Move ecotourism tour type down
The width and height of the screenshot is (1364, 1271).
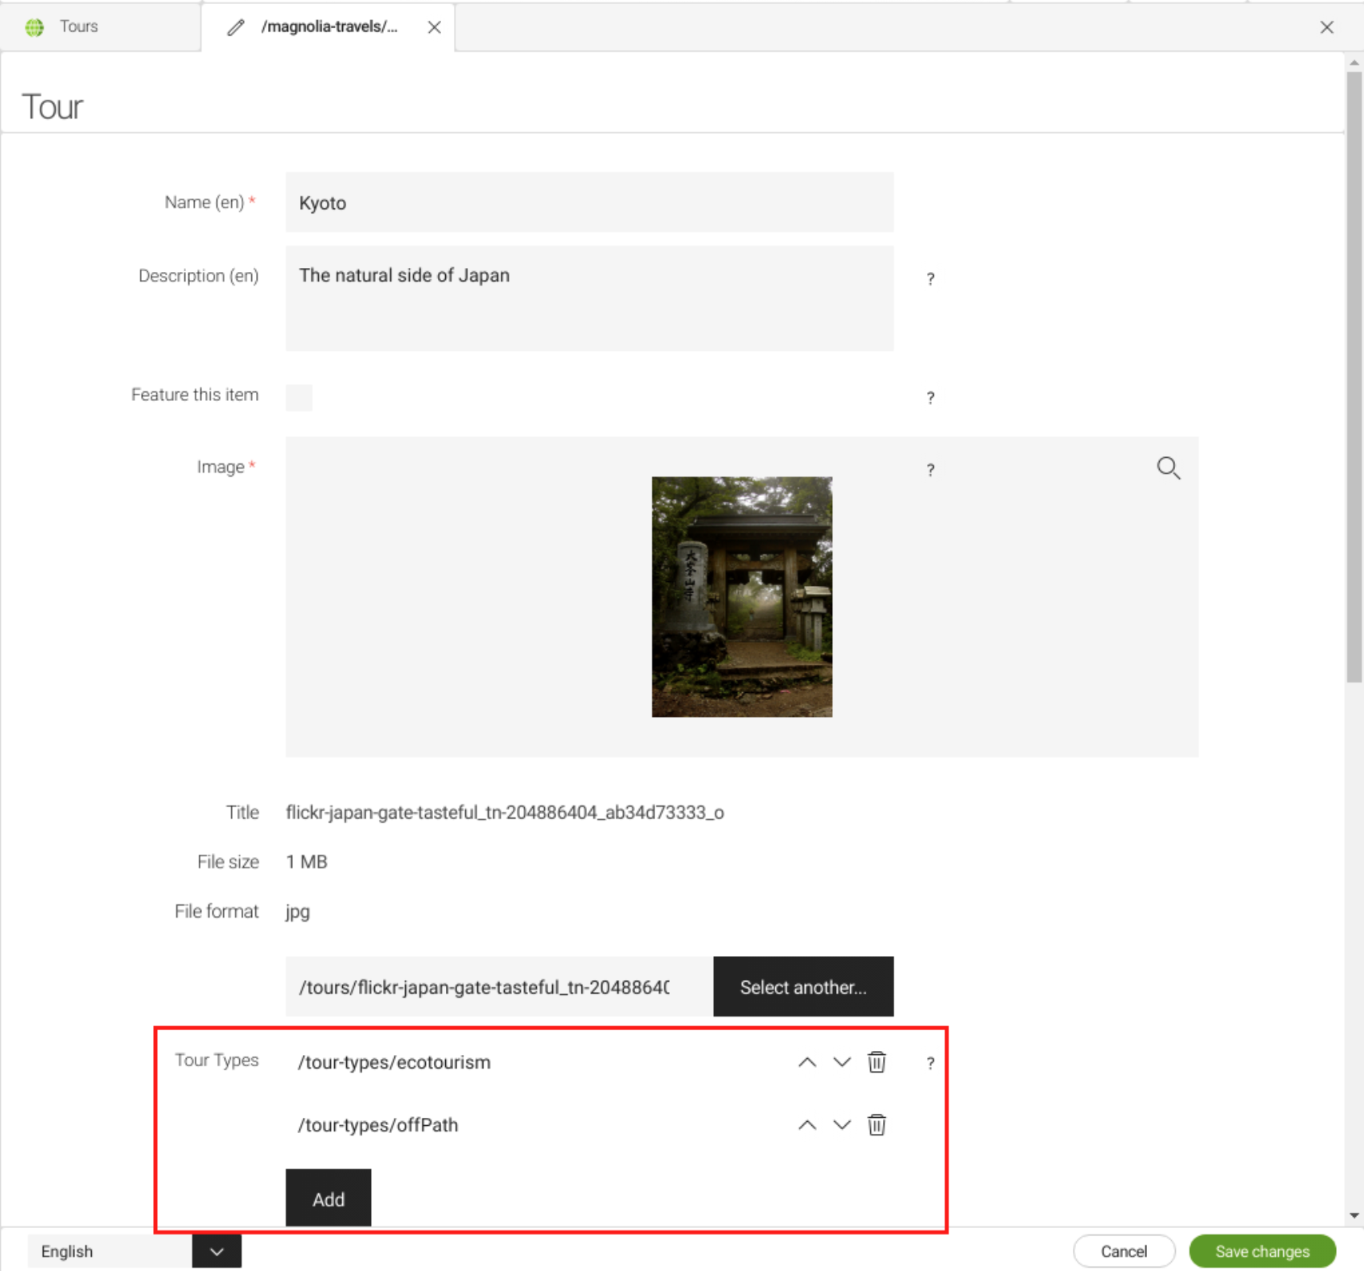(842, 1062)
